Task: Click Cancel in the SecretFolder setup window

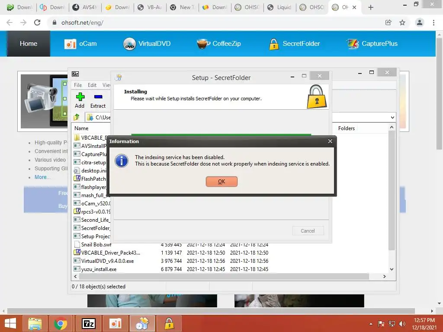Action: pos(308,231)
